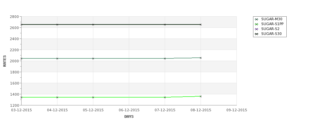Click the 1200 y-axis tick label
318x140 pixels.
click(14, 105)
